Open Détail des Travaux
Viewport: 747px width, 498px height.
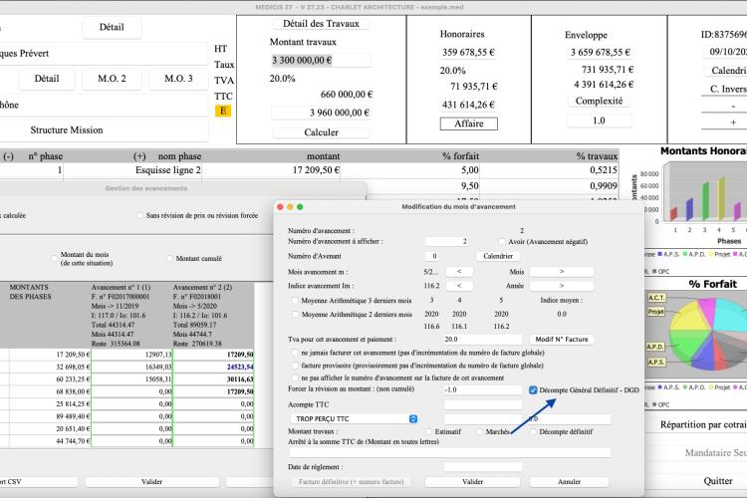(x=321, y=24)
